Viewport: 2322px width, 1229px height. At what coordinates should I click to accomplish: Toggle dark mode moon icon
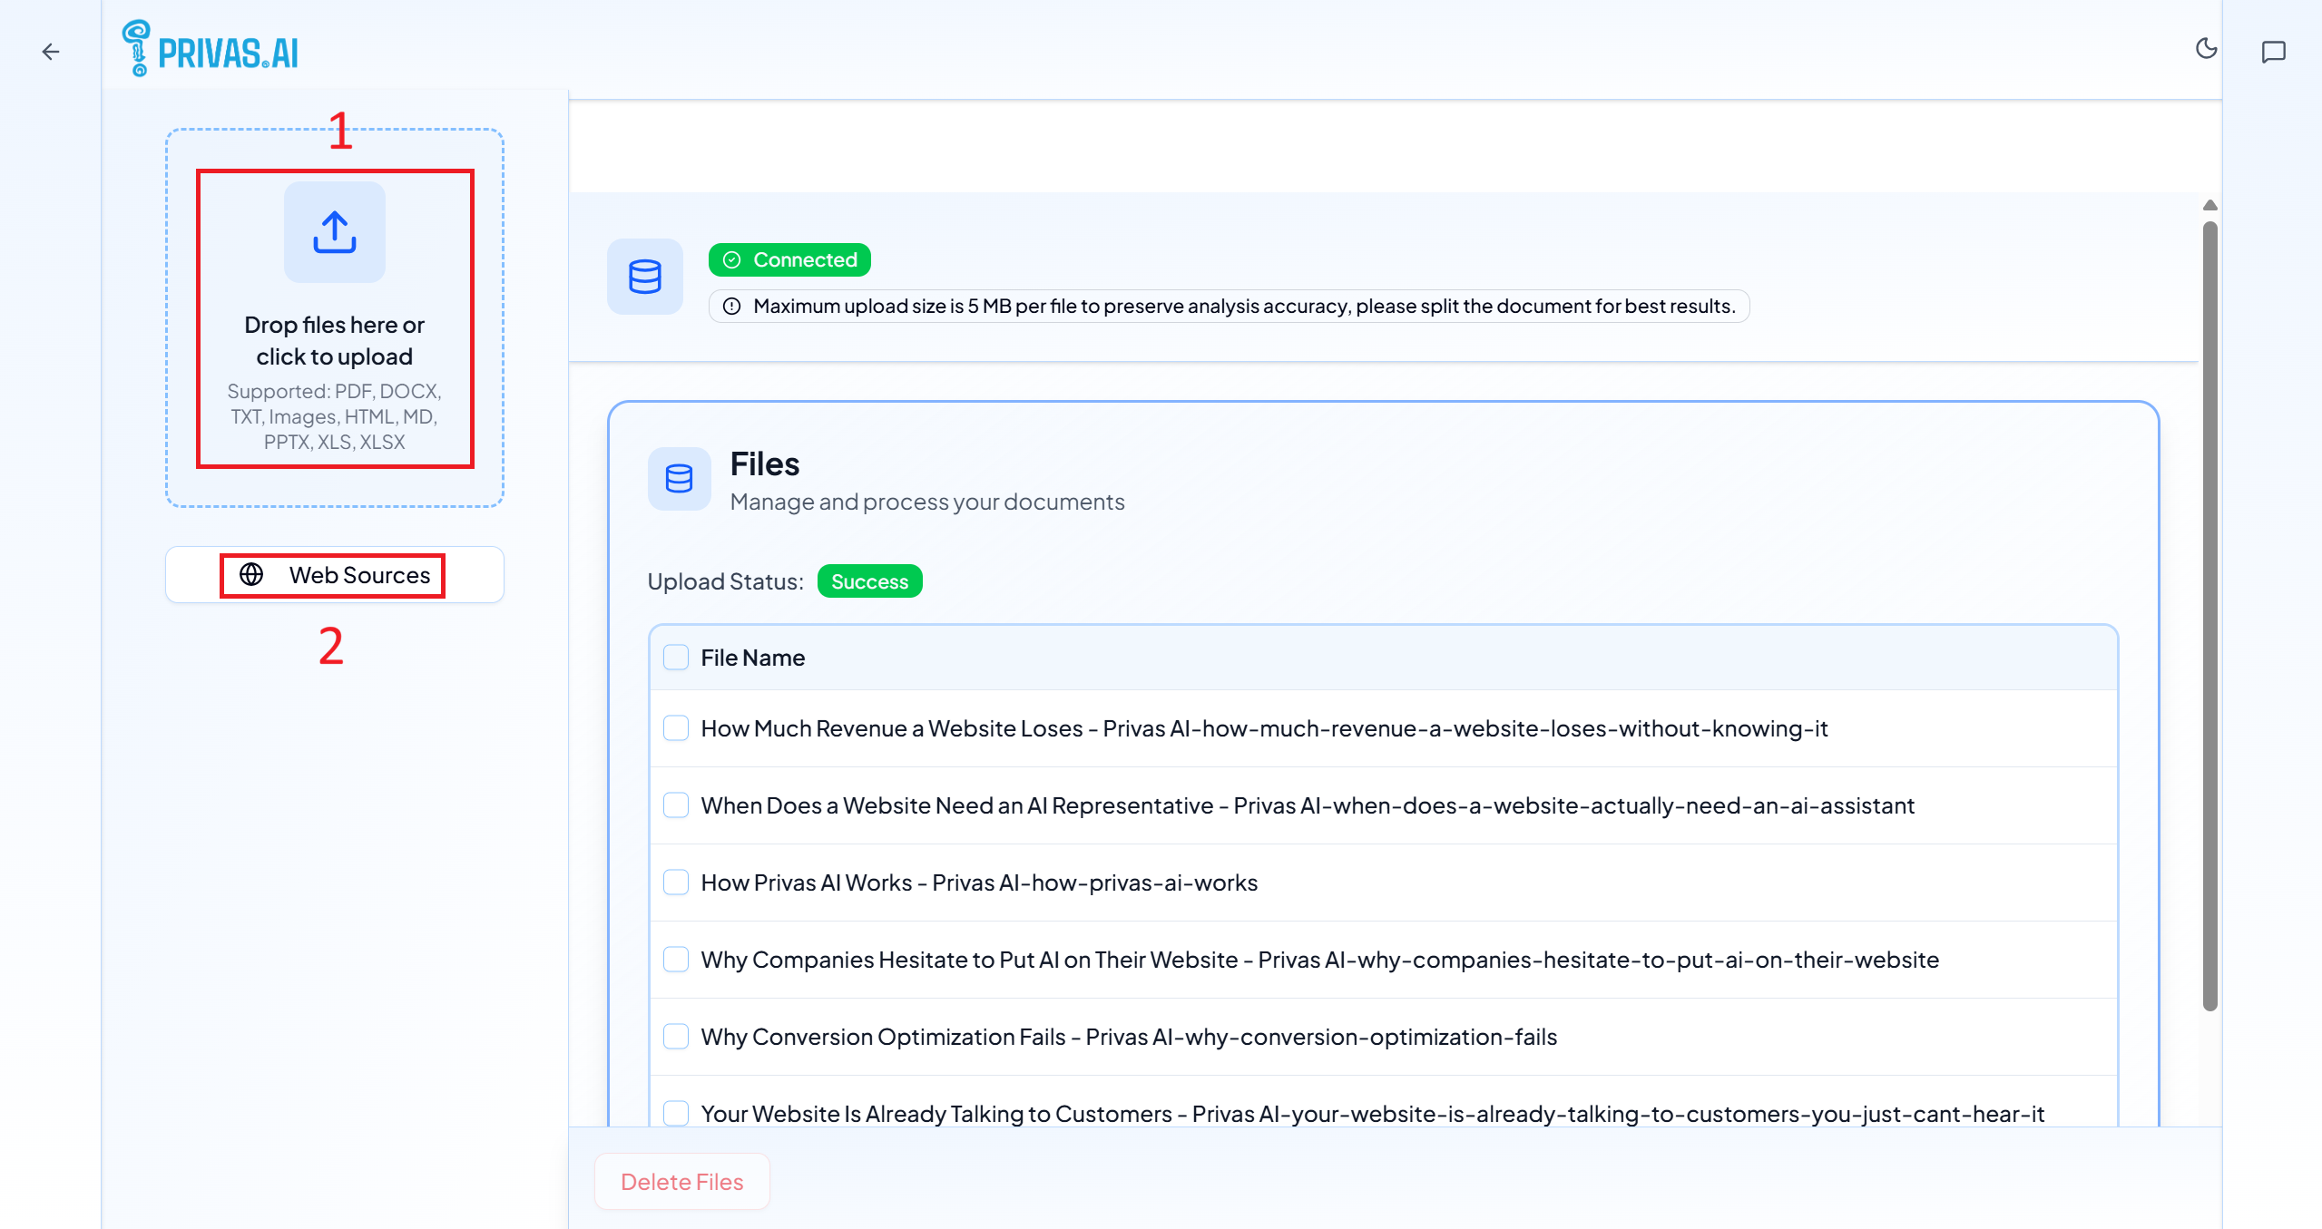coord(2206,49)
